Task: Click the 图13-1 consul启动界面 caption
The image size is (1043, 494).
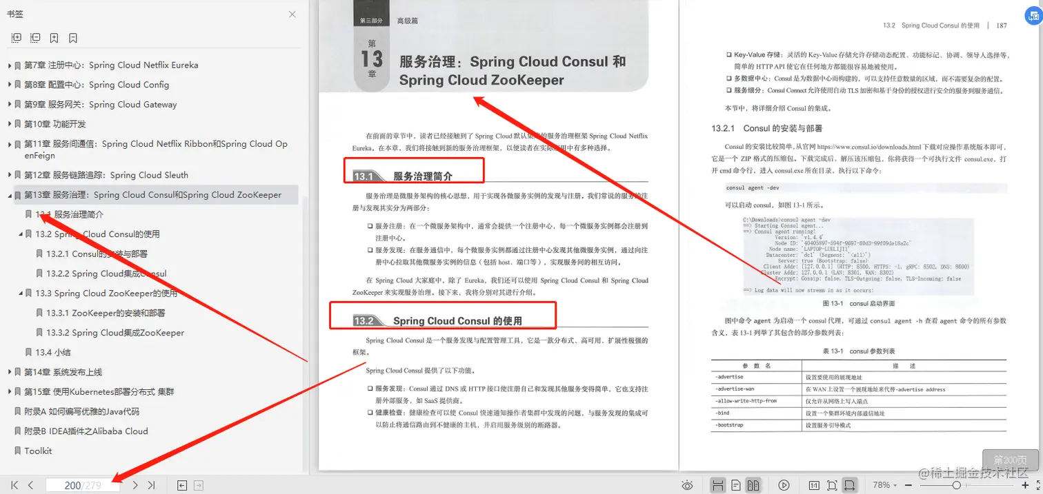Action: 859,303
